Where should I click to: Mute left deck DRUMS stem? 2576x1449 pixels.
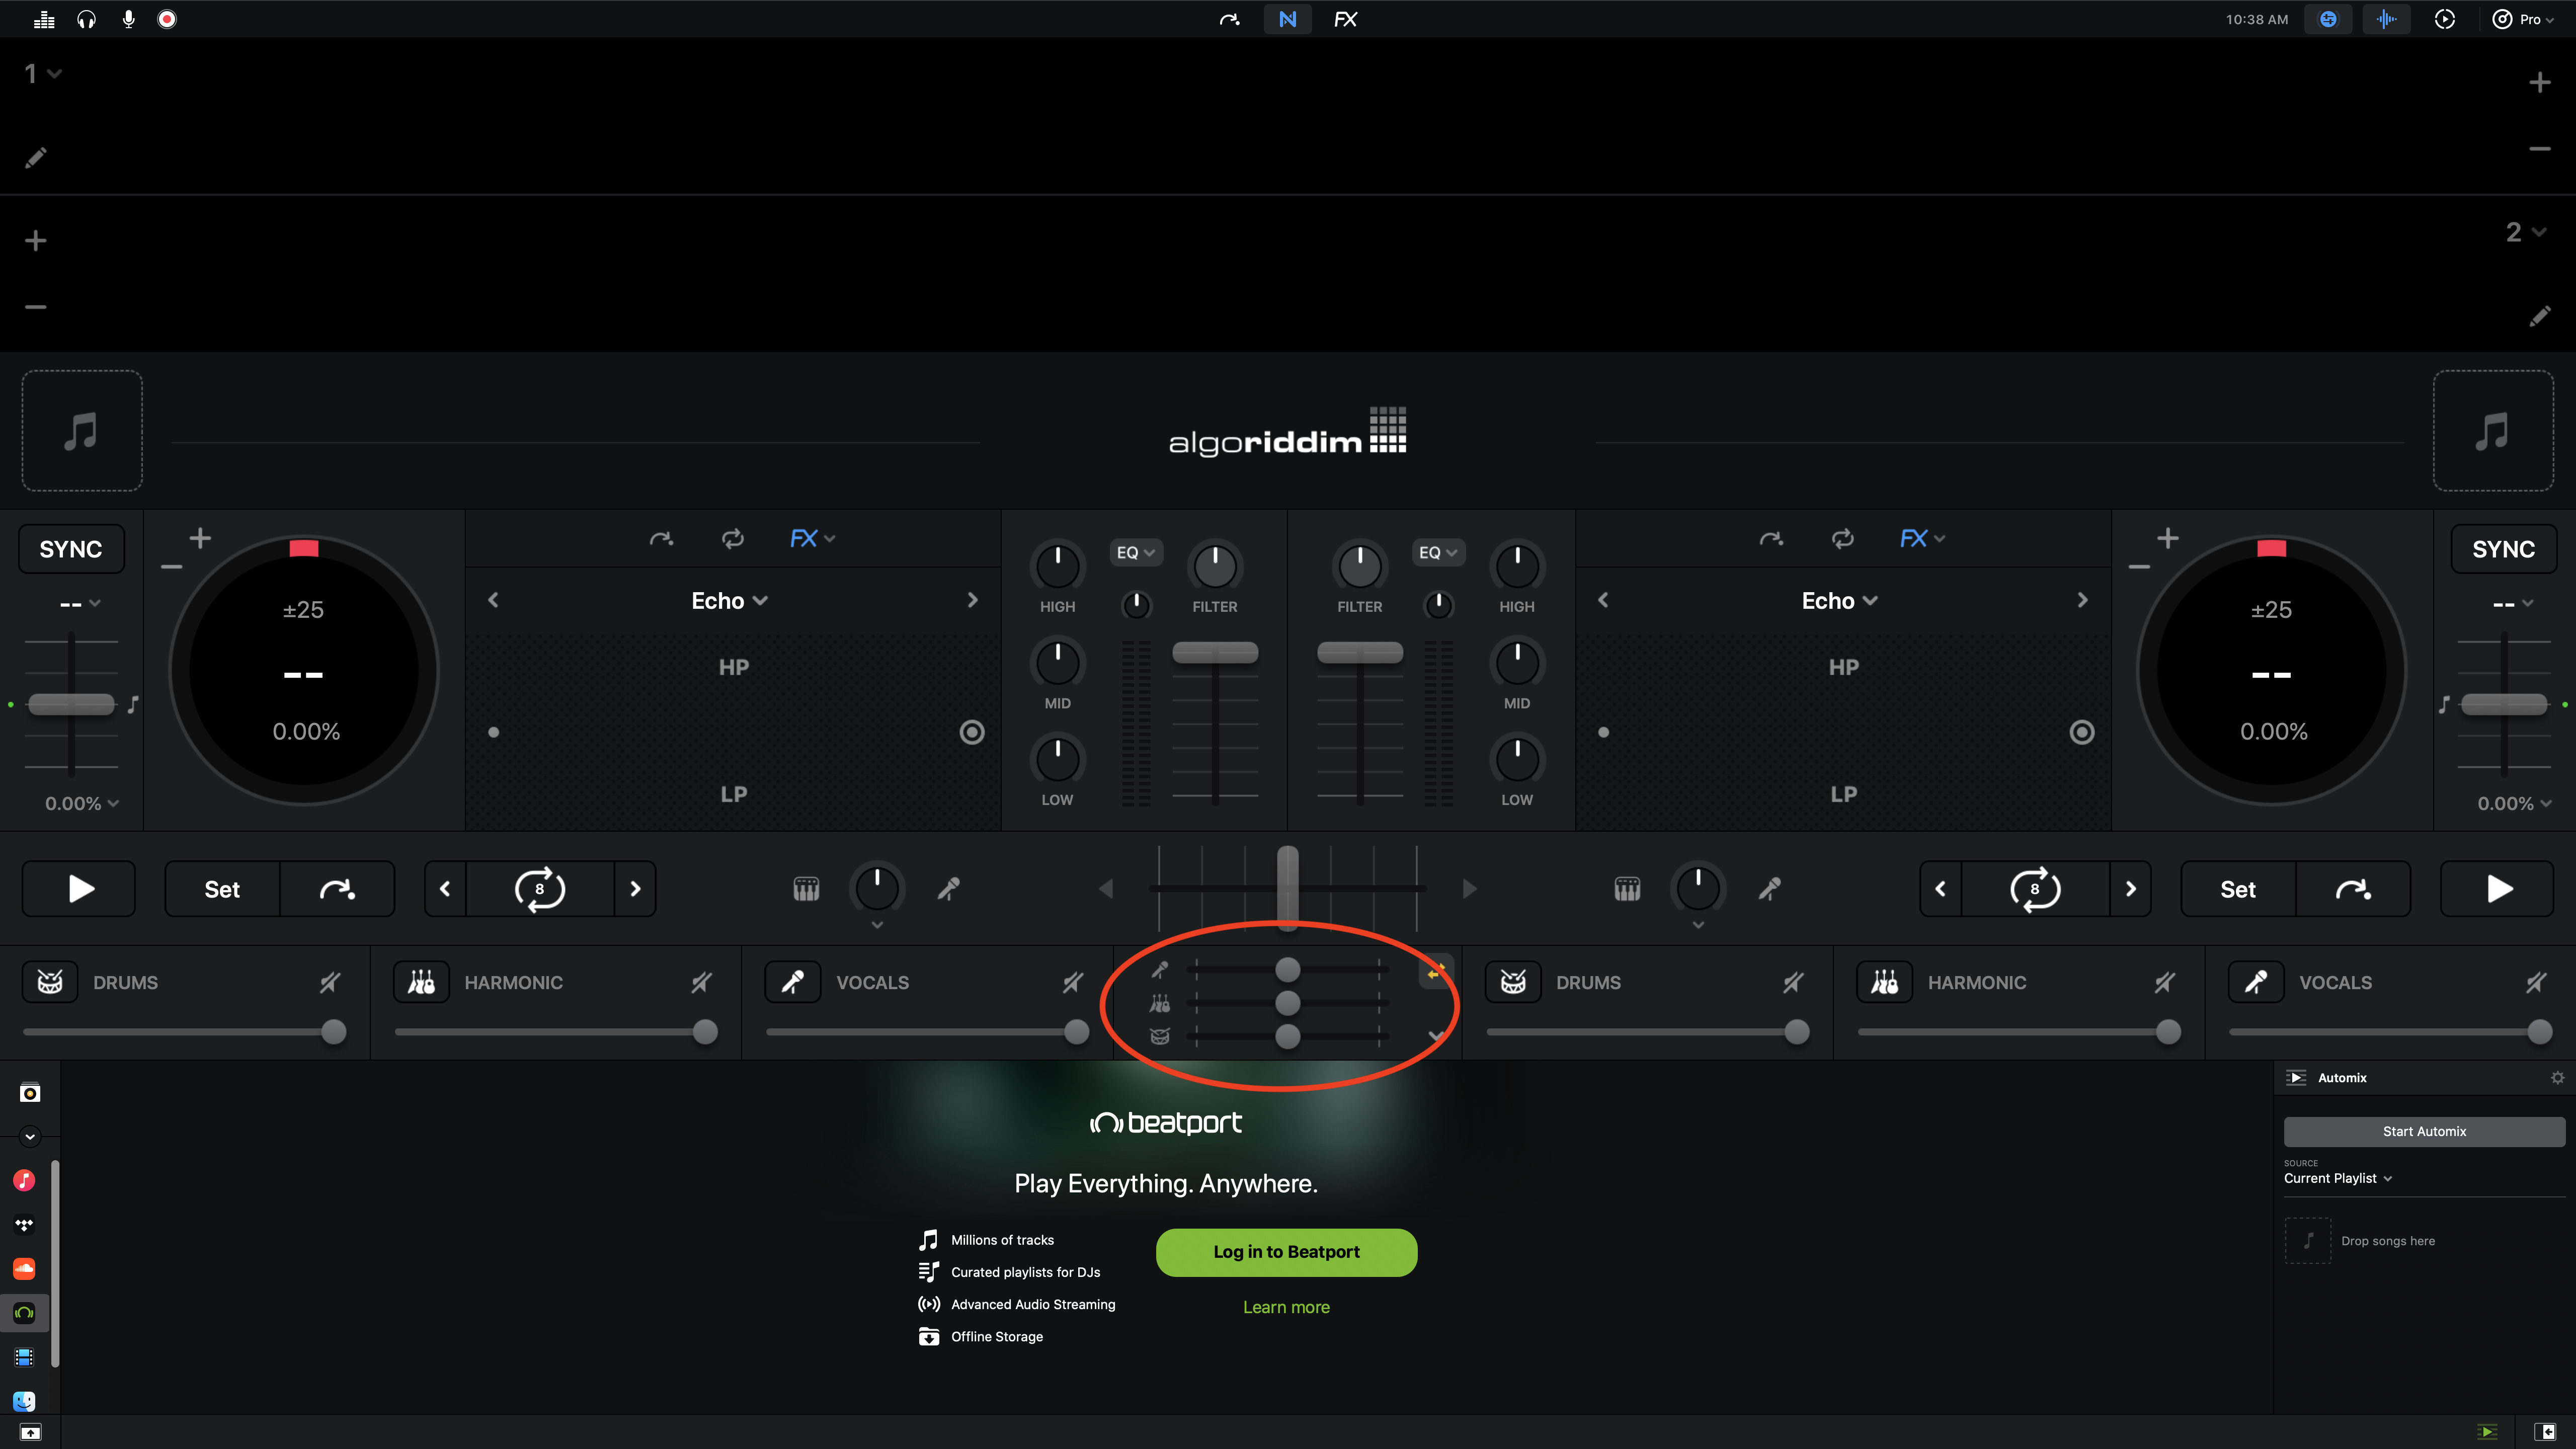[330, 982]
